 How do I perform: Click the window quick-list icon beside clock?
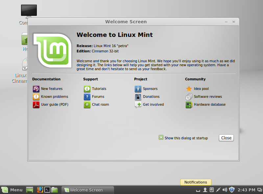pos(260,190)
